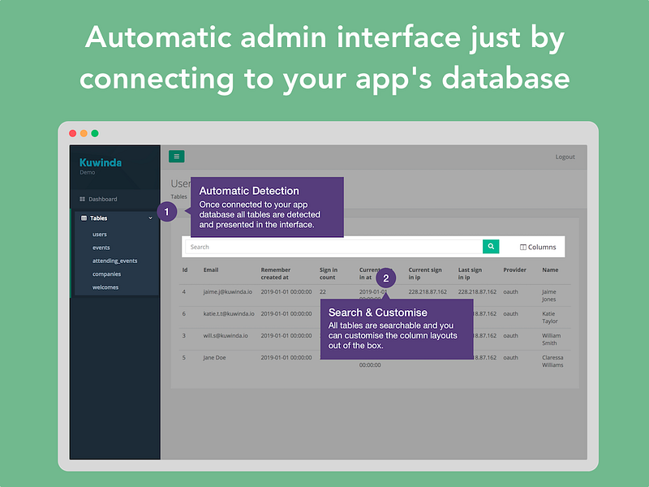
Task: Click the Kuwinda logo
Action: click(x=101, y=162)
